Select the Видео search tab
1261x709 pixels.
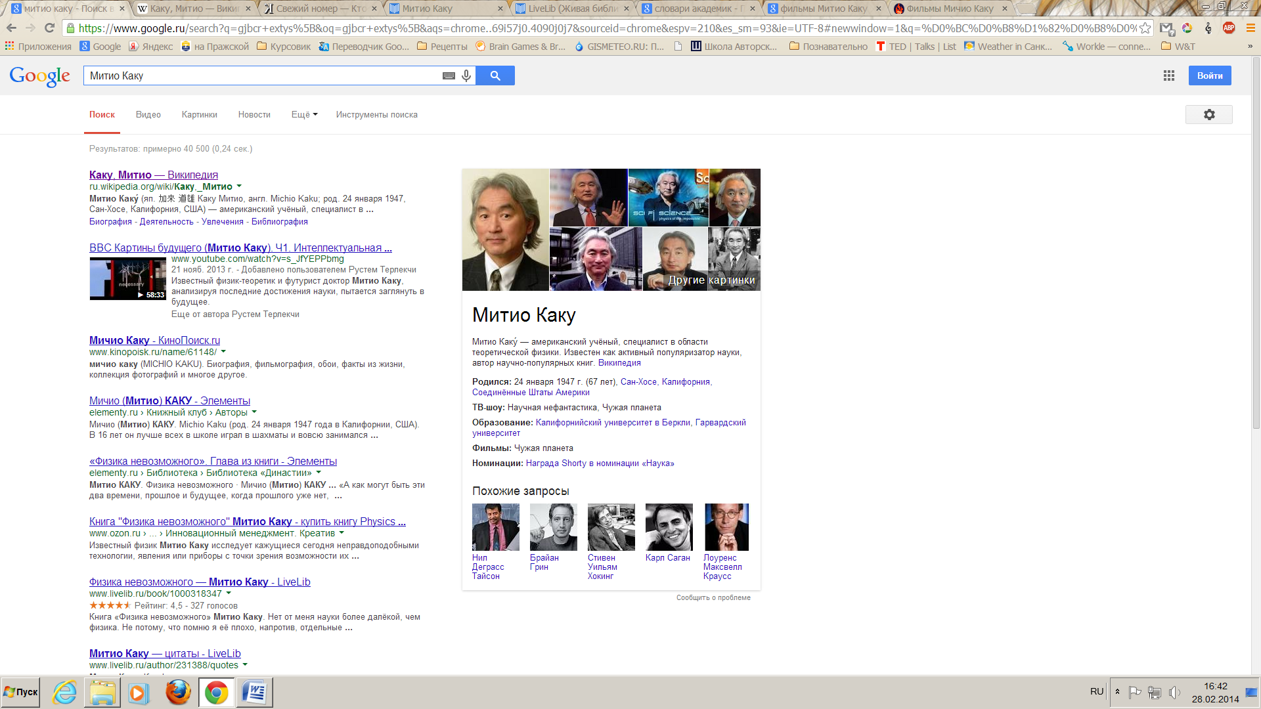click(x=148, y=114)
